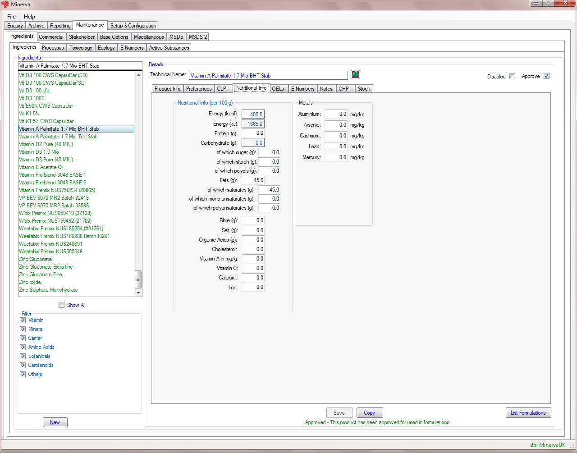Uncheck the Carotenoids filter

tap(23, 365)
